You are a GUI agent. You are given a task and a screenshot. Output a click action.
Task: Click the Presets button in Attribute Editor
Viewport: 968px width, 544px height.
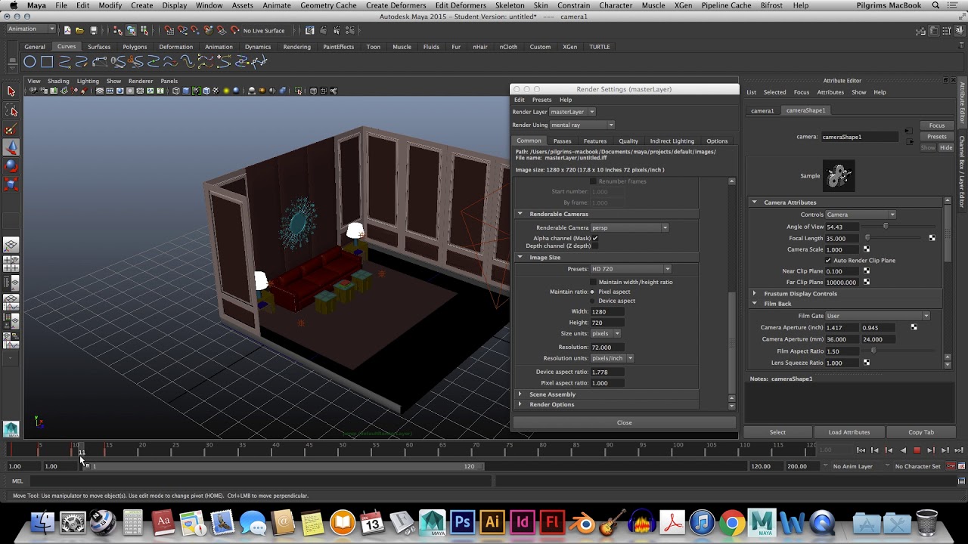(x=936, y=137)
